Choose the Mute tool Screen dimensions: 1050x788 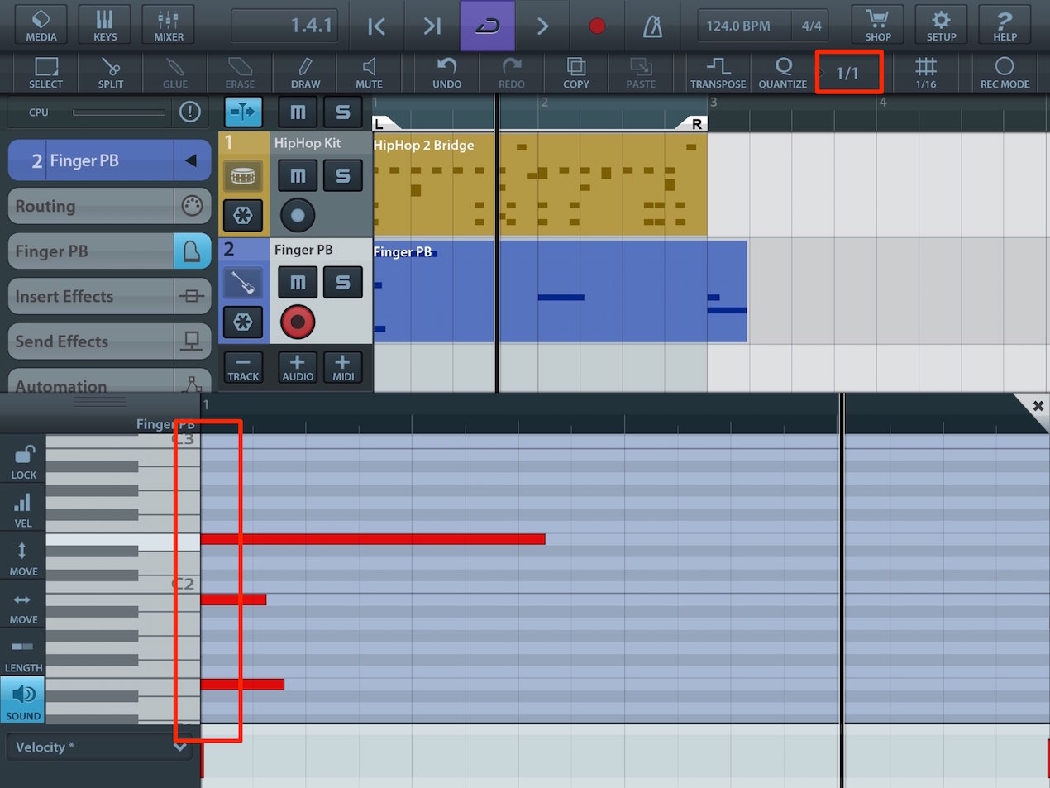pyautogui.click(x=369, y=73)
